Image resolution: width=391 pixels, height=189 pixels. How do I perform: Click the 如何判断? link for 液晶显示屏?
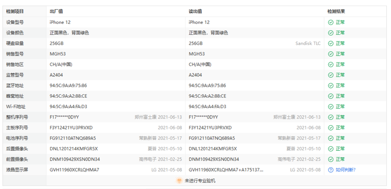click(345, 170)
